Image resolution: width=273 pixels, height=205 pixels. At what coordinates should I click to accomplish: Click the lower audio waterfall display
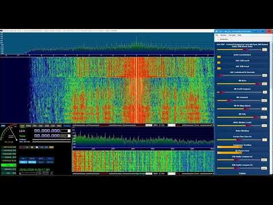click(x=143, y=161)
